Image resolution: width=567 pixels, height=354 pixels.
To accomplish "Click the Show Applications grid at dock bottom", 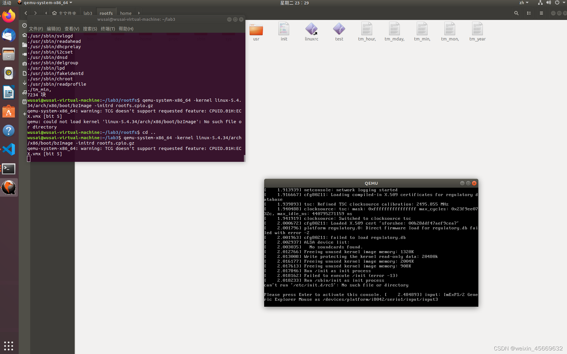I will click(x=9, y=346).
